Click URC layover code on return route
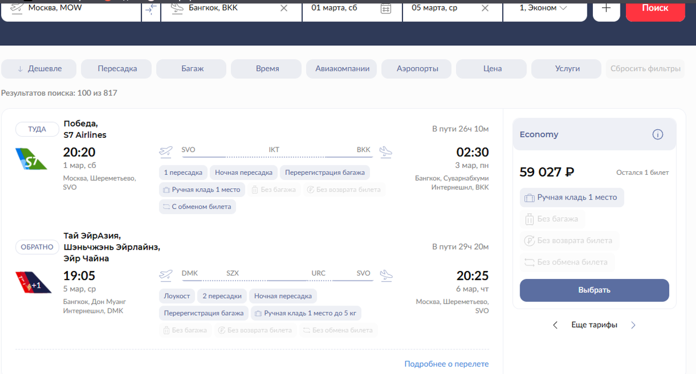The height and width of the screenshot is (374, 696). [x=318, y=273]
